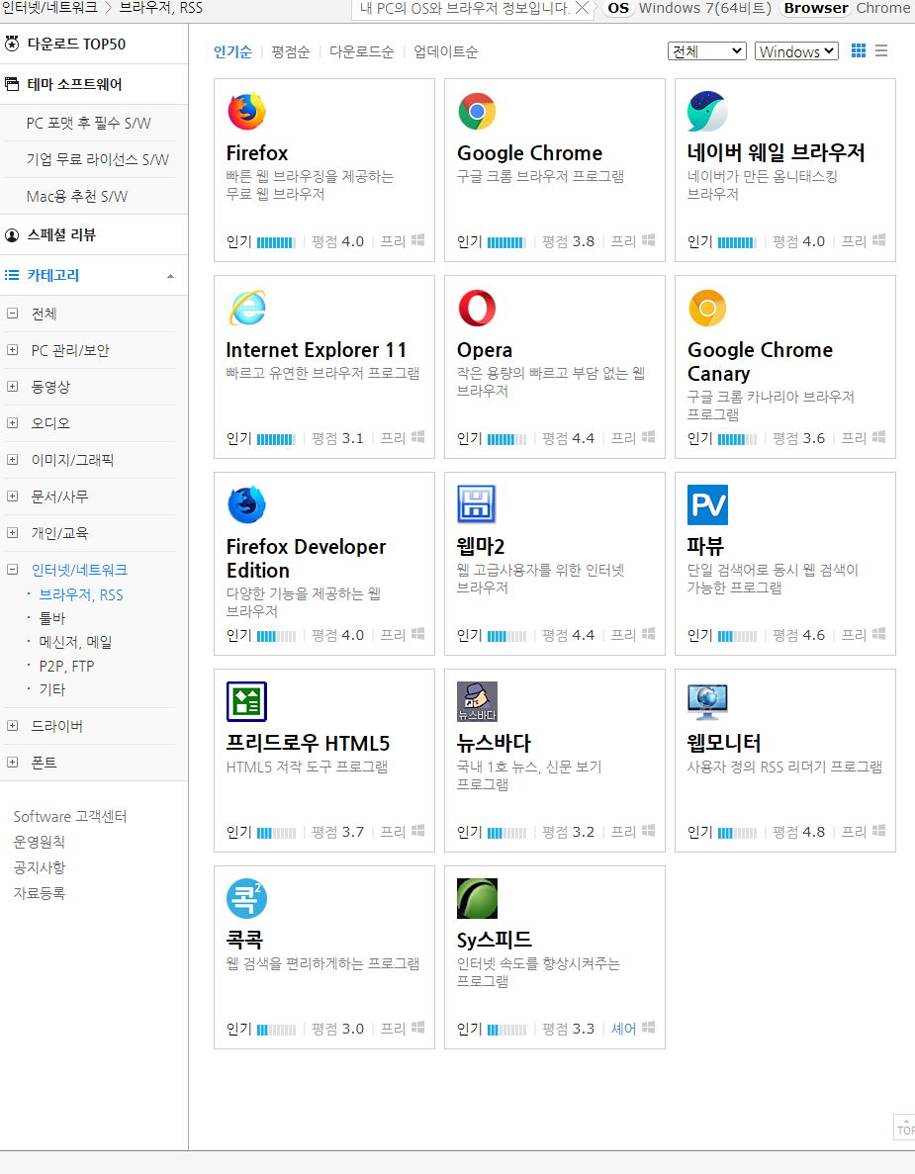
Task: Open 운영원칙 link
Action: pos(39,842)
